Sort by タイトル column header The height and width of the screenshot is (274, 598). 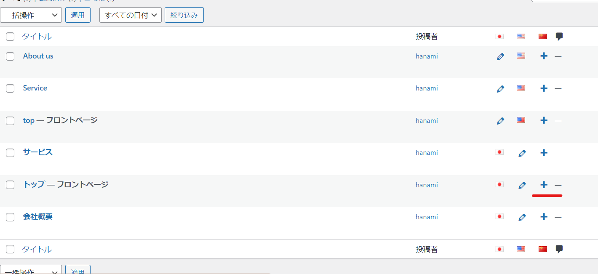pos(37,37)
